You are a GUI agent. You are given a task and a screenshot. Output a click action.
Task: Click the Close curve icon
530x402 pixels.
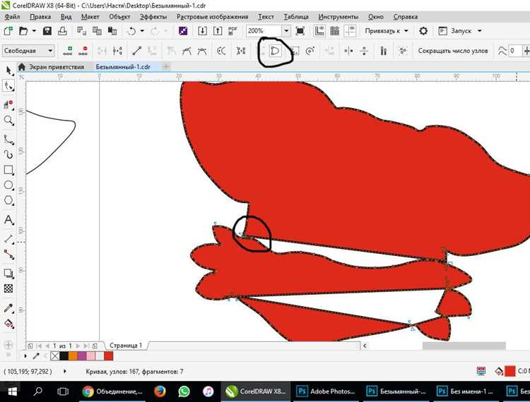pos(275,51)
